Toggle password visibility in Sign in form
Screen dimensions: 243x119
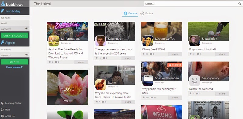coord(27,55)
